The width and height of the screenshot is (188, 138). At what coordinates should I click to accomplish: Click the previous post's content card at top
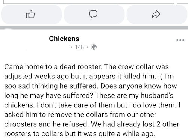(x=89, y=2)
